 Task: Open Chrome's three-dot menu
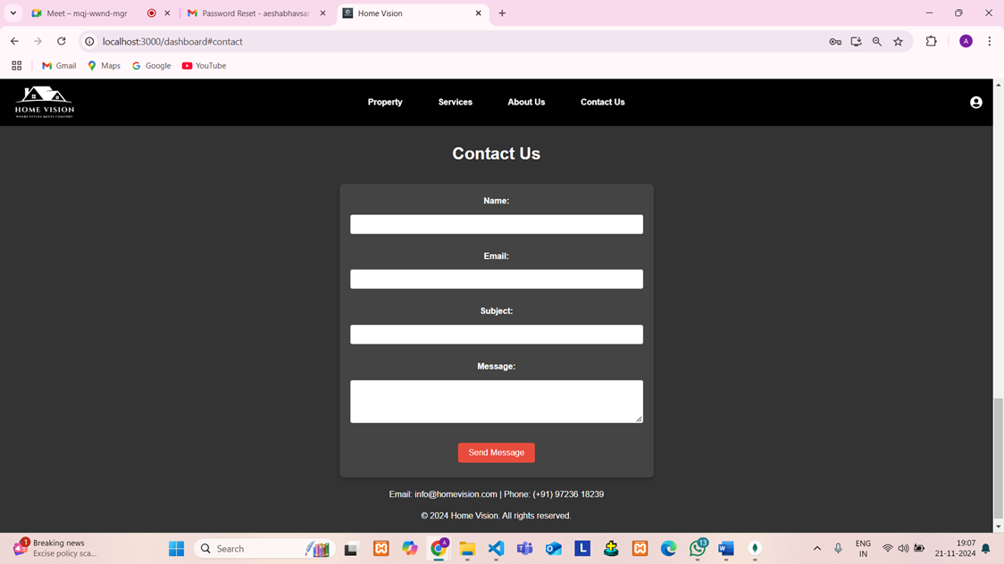pyautogui.click(x=989, y=42)
